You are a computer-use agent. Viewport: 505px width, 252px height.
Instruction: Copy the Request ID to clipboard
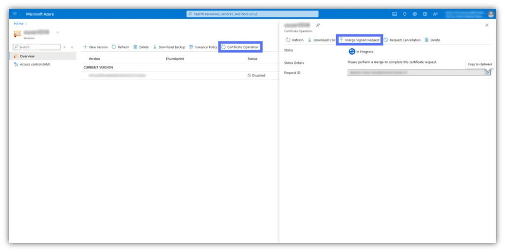coord(487,72)
